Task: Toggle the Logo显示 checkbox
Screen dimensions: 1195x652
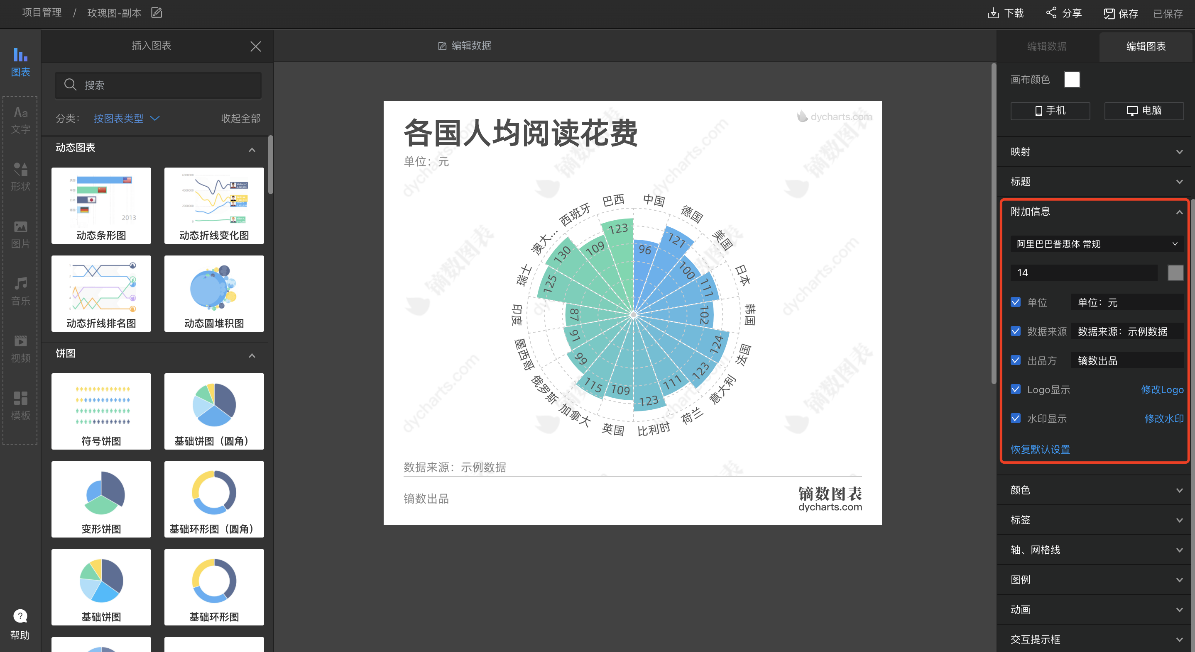Action: (1016, 389)
